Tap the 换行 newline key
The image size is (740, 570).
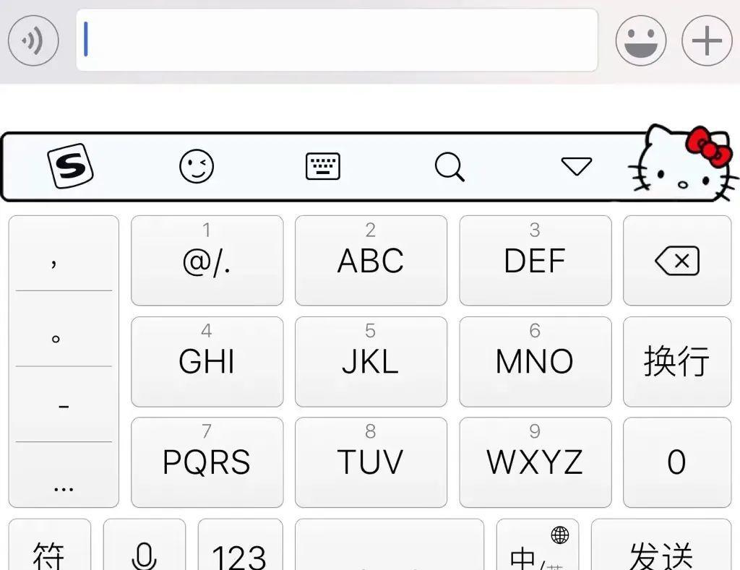point(676,361)
